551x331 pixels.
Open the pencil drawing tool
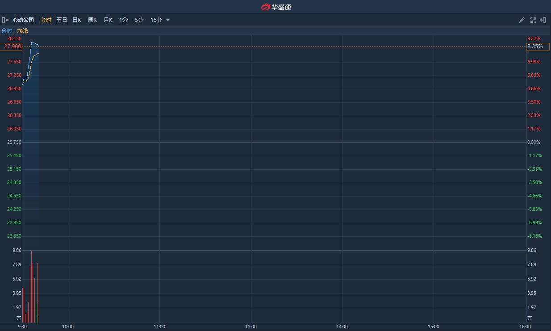point(522,20)
